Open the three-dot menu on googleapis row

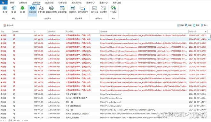tap(209, 39)
